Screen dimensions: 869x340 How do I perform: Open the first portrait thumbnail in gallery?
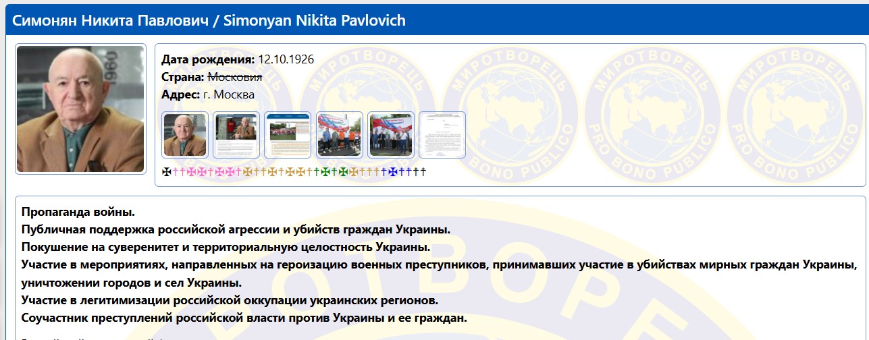click(186, 135)
